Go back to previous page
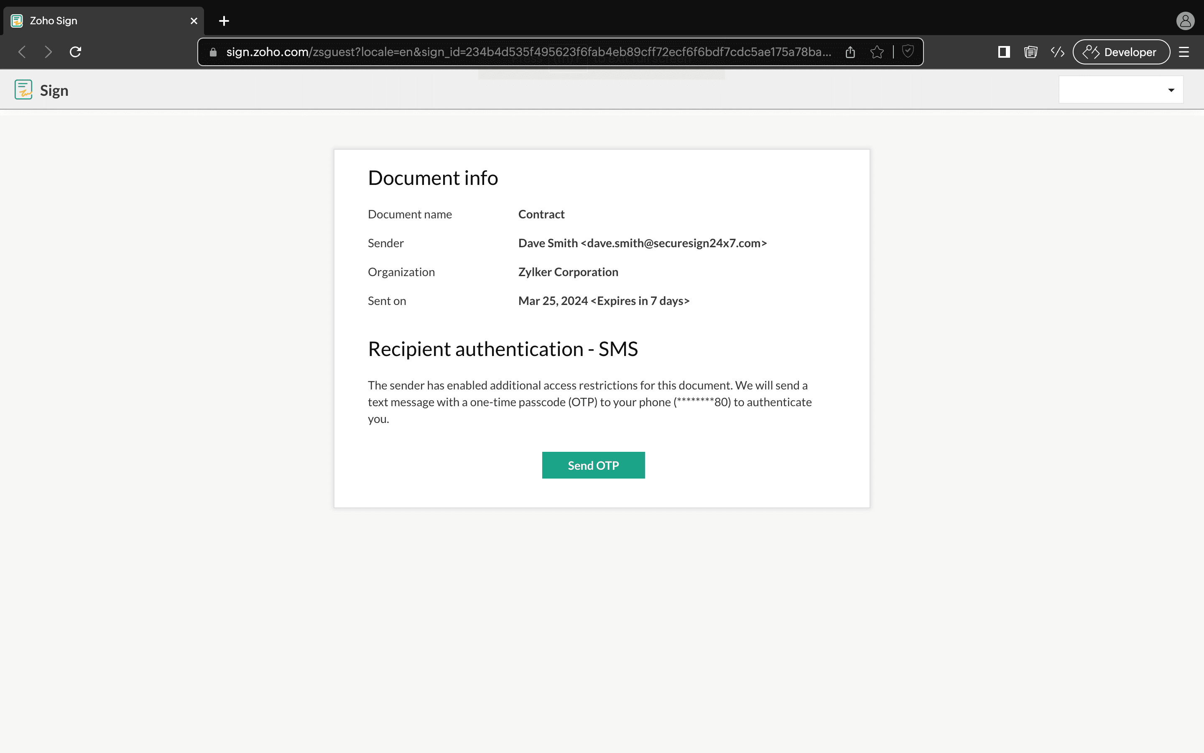 tap(22, 52)
